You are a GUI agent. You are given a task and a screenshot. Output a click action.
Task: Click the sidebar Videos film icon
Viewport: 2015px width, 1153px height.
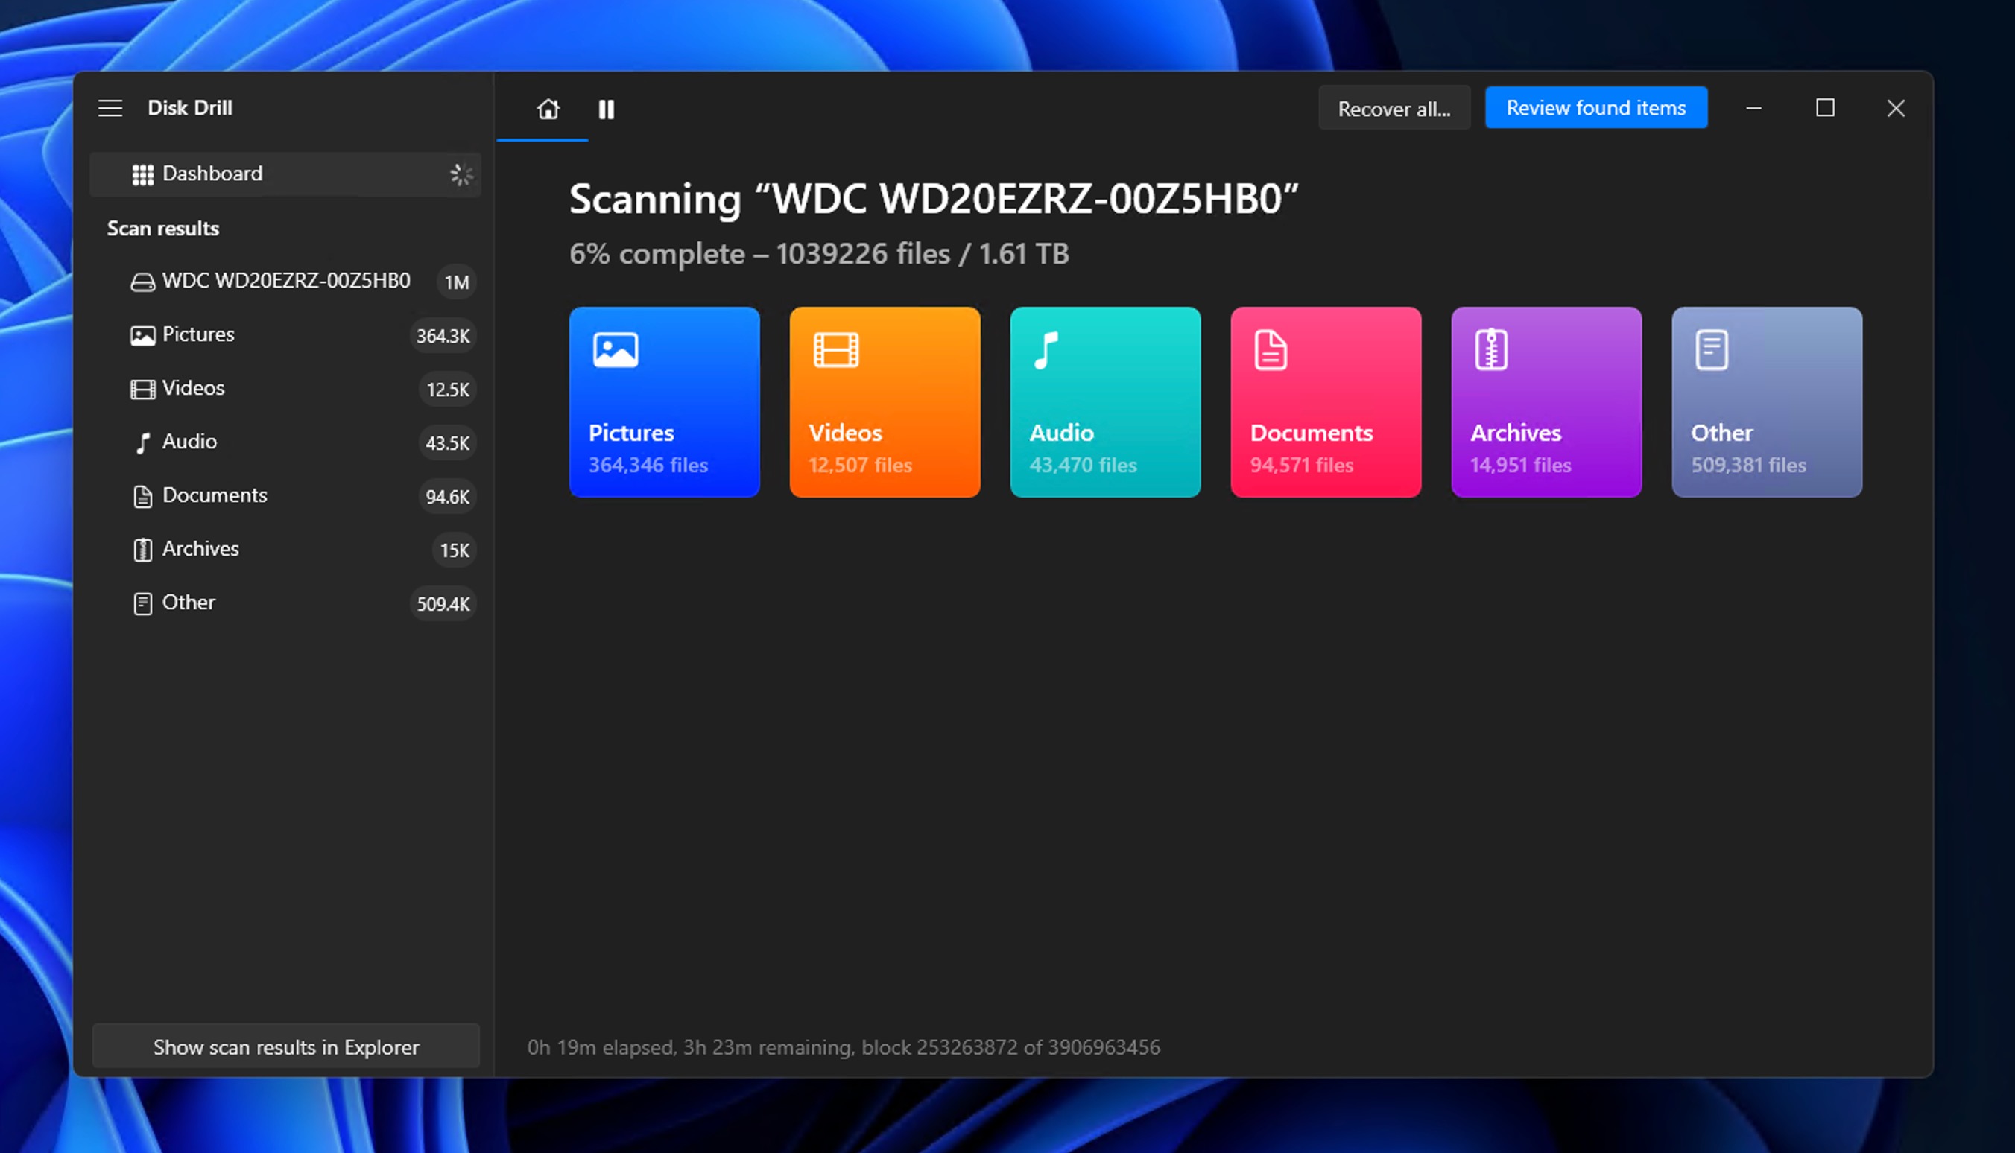pyautogui.click(x=142, y=390)
